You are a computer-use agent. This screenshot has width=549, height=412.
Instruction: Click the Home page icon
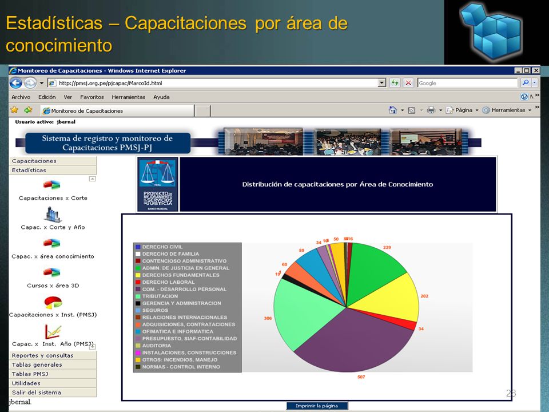coord(393,110)
